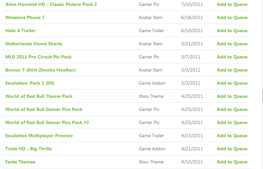Image resolution: width=263 pixels, height=169 pixels.
Task: Open Trials HD - Big Thrills addon
Action: (29, 149)
